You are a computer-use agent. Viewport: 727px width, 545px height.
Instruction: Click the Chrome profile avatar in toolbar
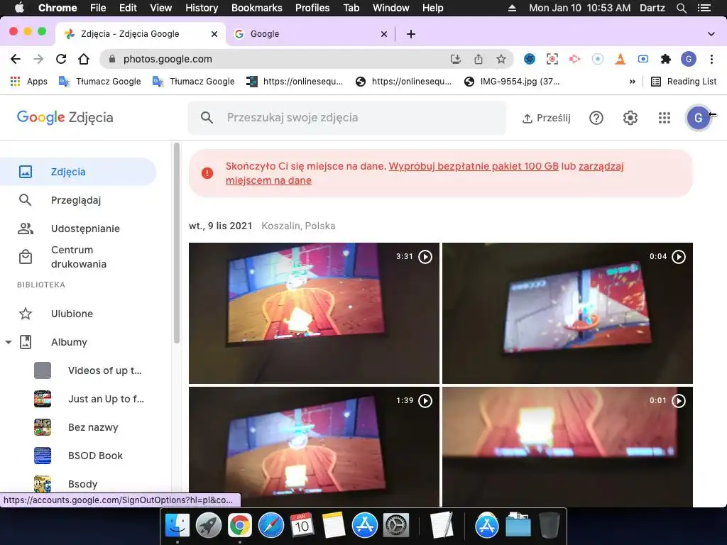point(689,59)
